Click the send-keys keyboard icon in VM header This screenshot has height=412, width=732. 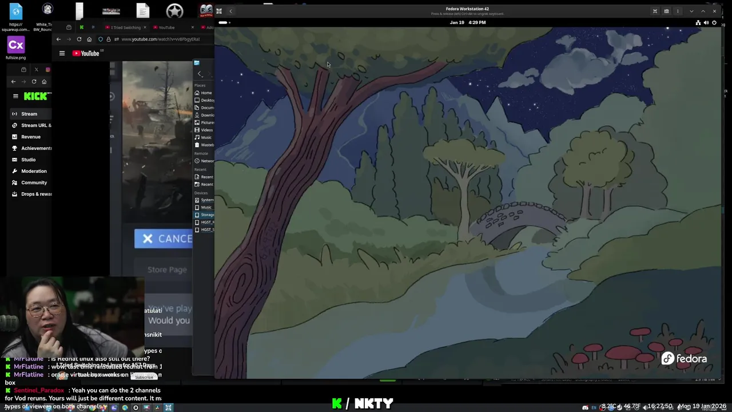[666, 11]
